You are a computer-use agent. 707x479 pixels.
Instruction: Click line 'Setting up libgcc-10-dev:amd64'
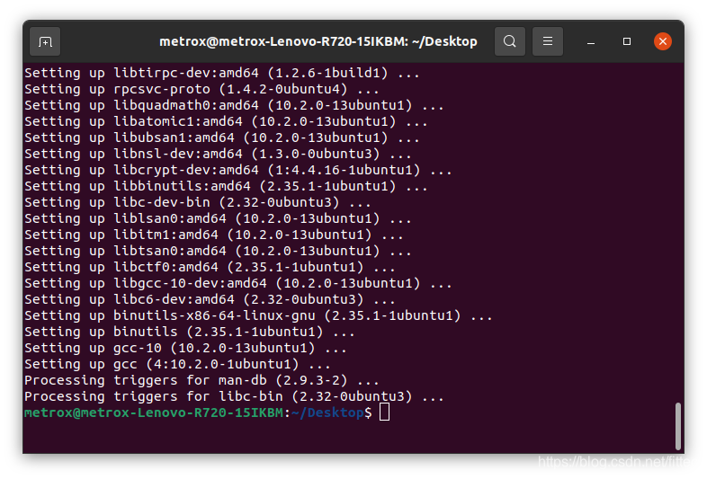pyautogui.click(x=238, y=284)
